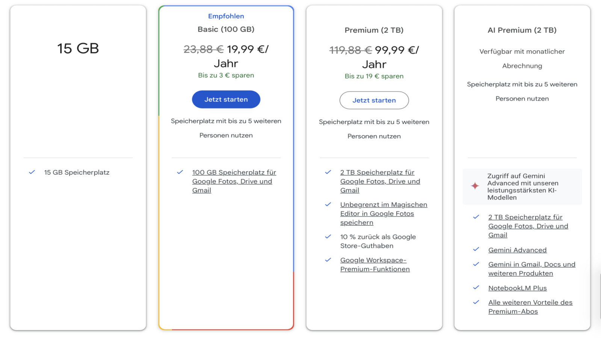Click the checkmark beside 15 GB Speicherplatz

32,172
